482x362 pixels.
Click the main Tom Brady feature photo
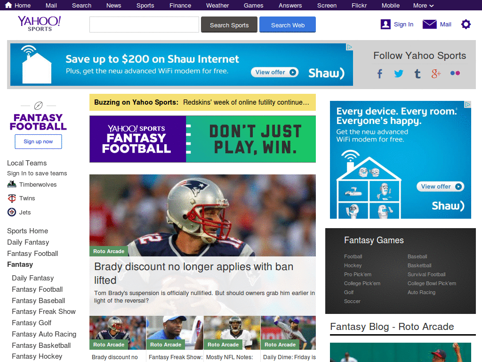[x=202, y=215]
